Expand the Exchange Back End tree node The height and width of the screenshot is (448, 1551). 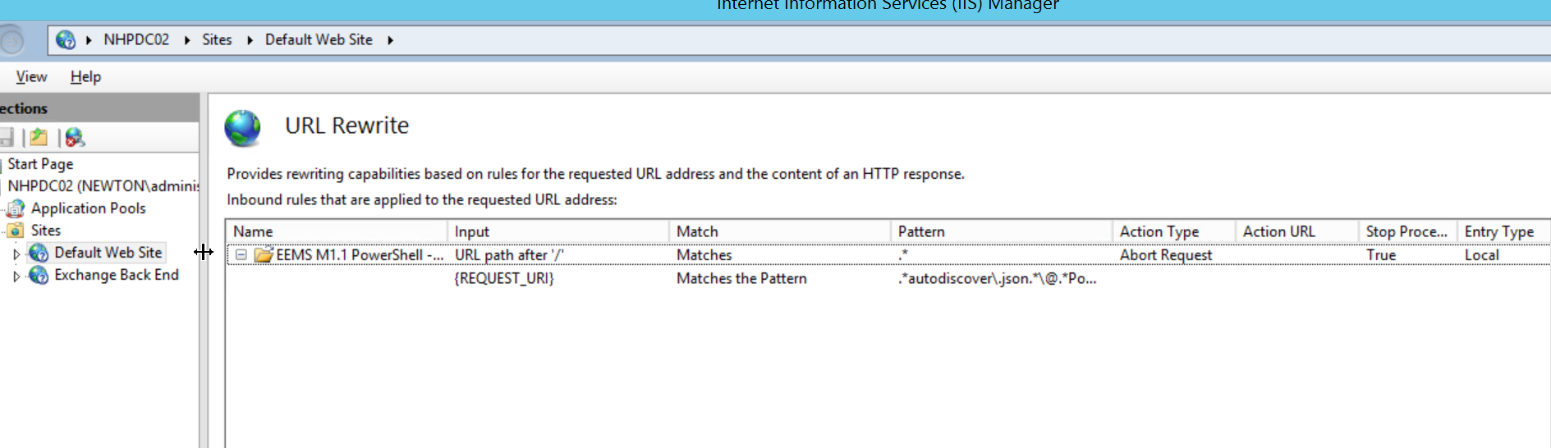pos(16,276)
